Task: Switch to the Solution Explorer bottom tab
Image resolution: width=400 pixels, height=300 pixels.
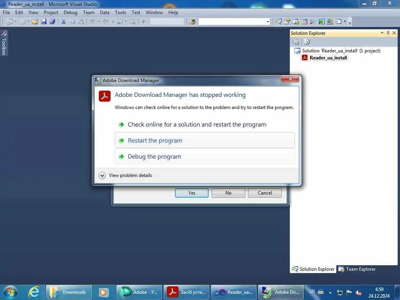Action: tap(313, 269)
